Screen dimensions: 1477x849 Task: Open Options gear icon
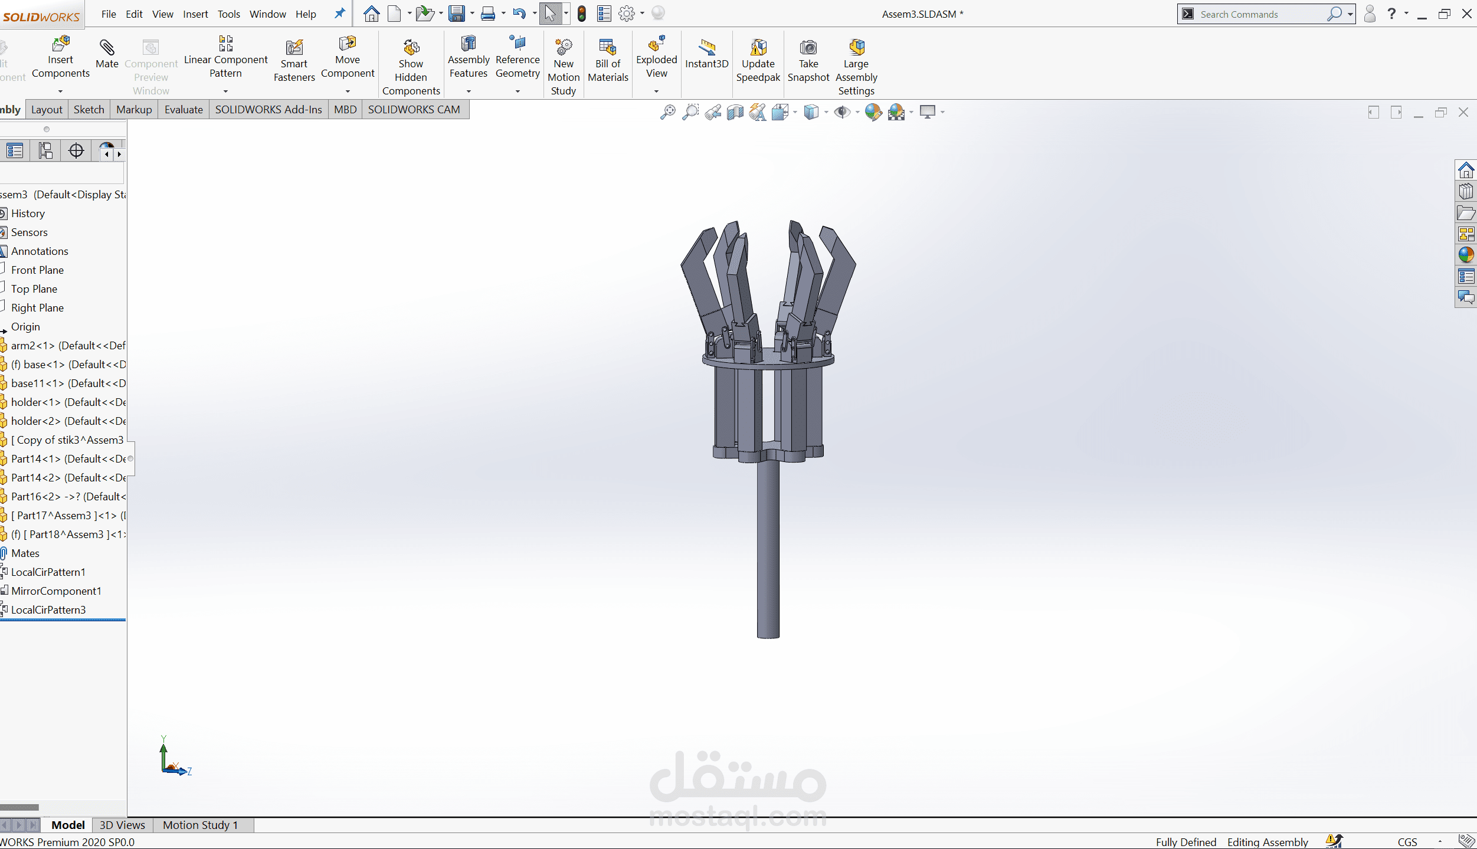coord(627,14)
